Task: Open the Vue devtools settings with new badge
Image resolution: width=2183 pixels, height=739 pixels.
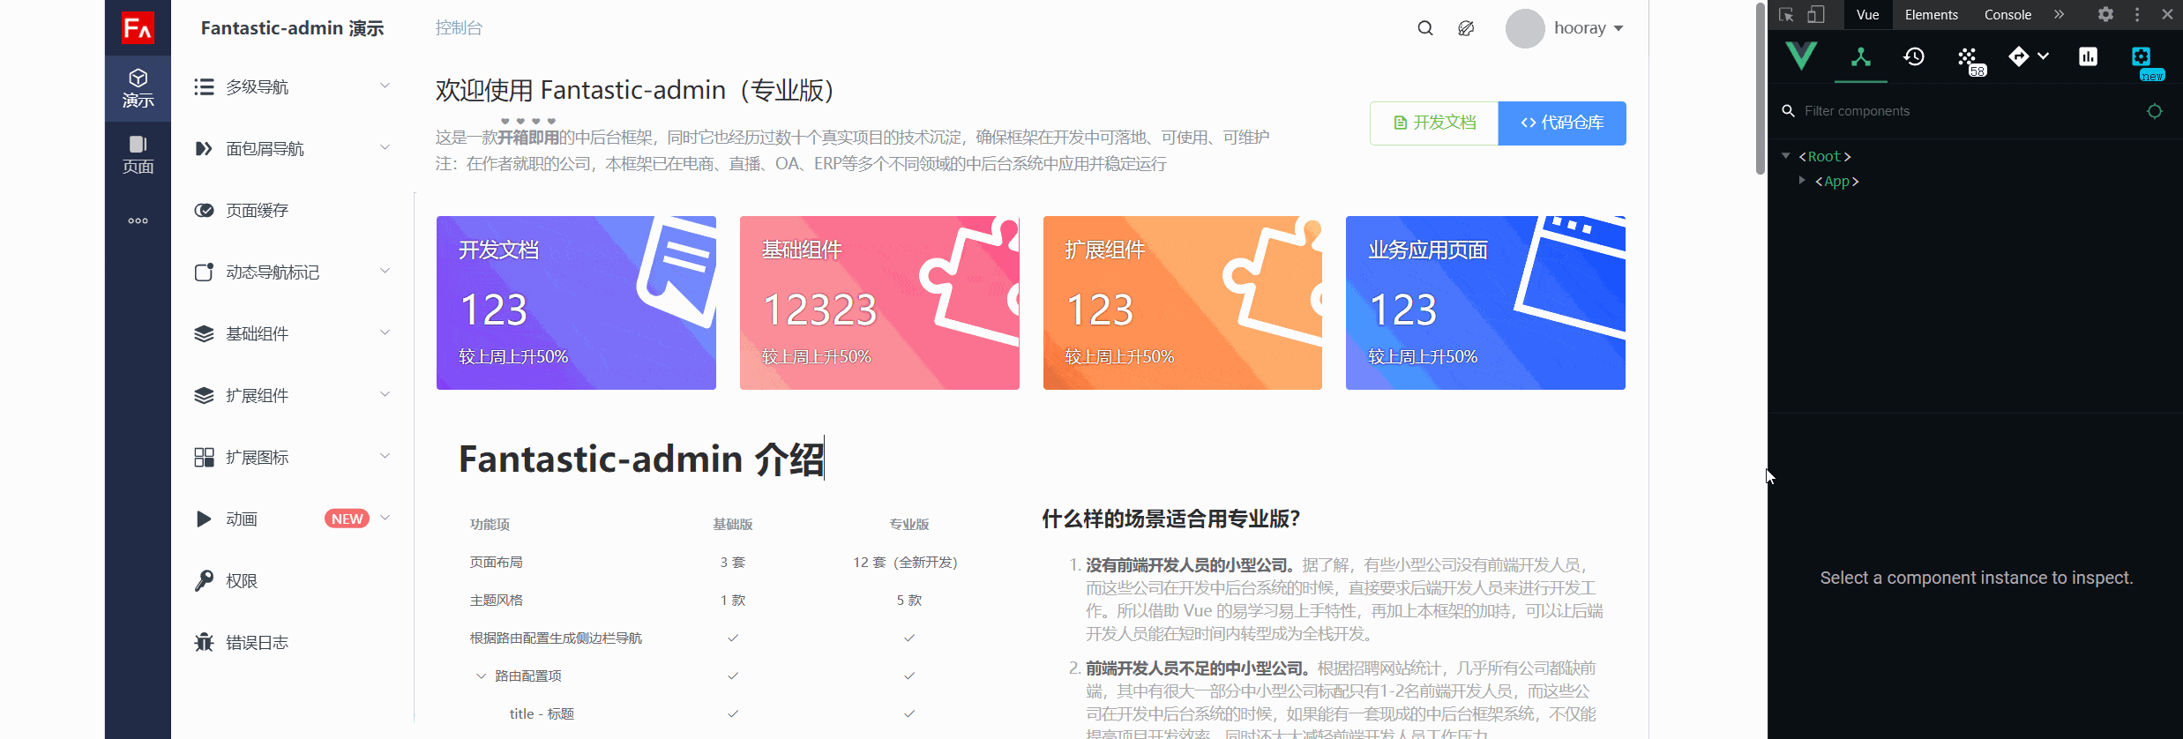Action: [x=2143, y=58]
